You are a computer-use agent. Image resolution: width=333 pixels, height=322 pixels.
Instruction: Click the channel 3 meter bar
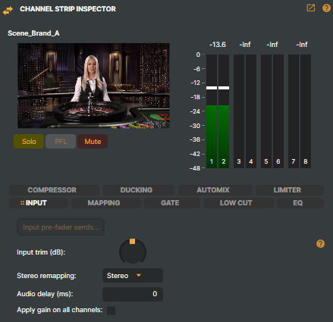(x=239, y=111)
